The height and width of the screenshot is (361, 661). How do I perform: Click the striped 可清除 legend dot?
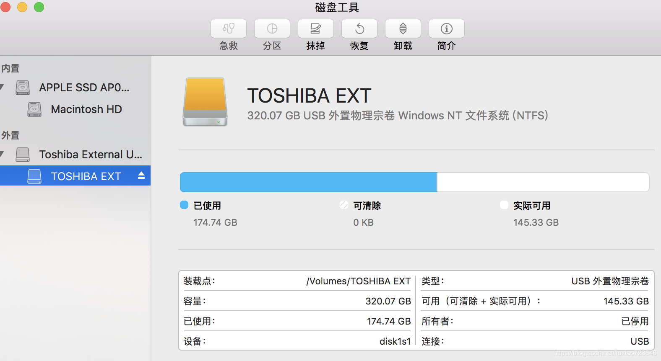tap(344, 205)
